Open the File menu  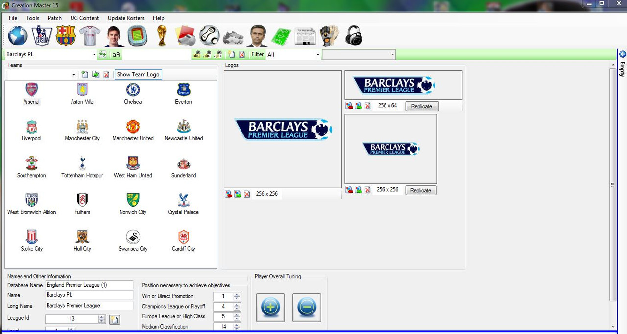tap(13, 18)
